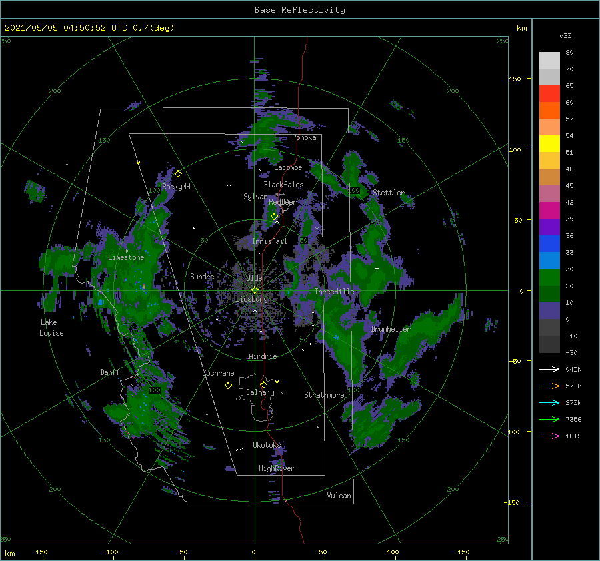The image size is (600, 561).
Task: Click the Base_Reflectivity title
Action: [x=300, y=10]
